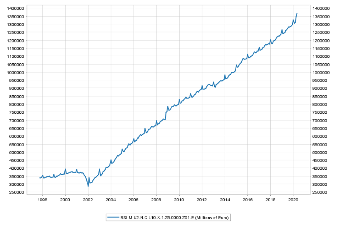The height and width of the screenshot is (231, 340).
Task: Click the 2008 year label on the x-axis
Action: 156,200
